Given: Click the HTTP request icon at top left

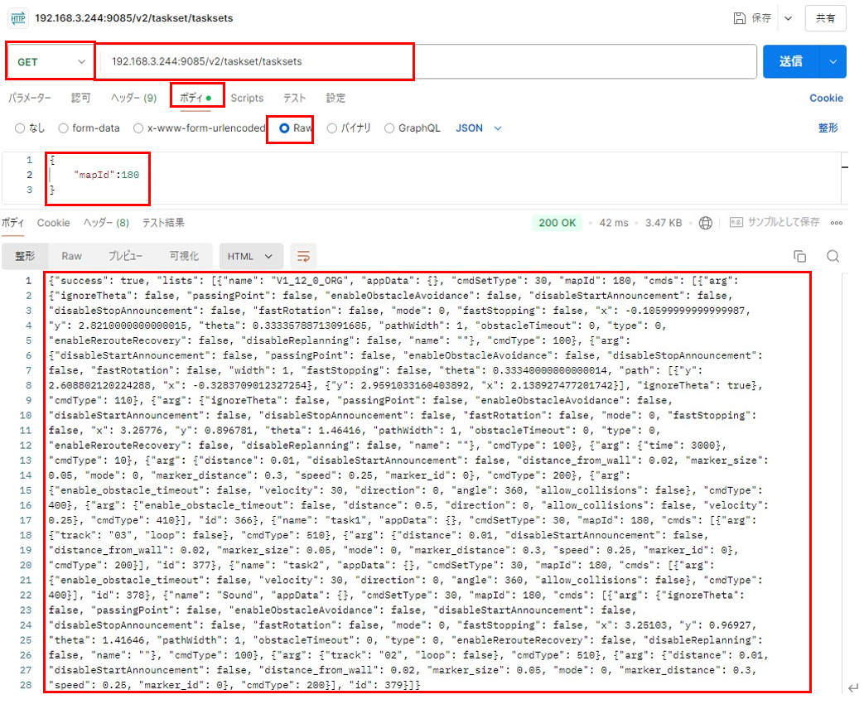Looking at the screenshot, I should 18,17.
